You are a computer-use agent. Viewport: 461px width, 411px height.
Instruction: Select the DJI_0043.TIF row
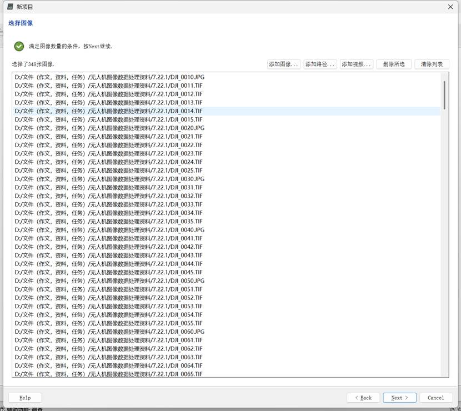tap(227, 255)
